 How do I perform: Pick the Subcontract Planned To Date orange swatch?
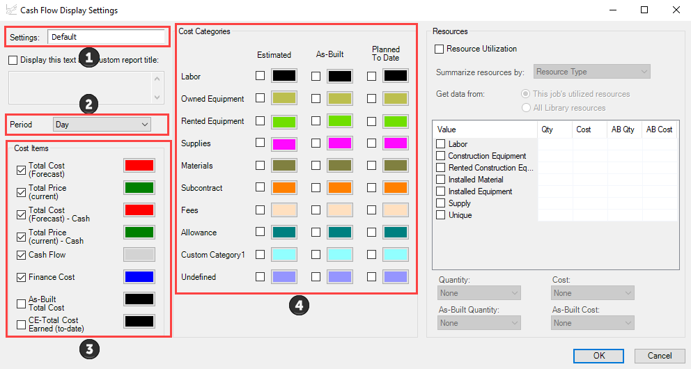coord(395,188)
